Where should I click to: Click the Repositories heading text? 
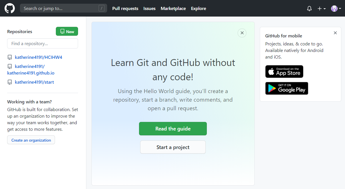[x=20, y=31]
